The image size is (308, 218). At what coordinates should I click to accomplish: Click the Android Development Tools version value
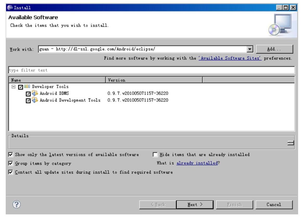point(138,100)
